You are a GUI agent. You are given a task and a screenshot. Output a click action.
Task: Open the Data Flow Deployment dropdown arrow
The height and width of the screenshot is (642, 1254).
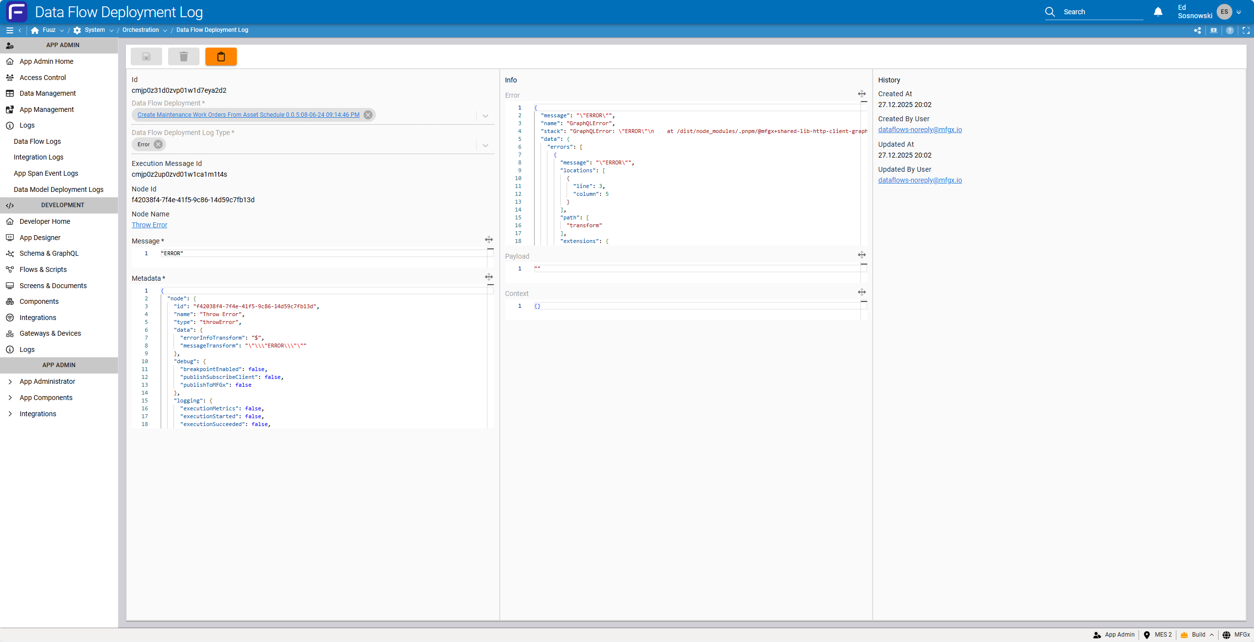pos(485,116)
